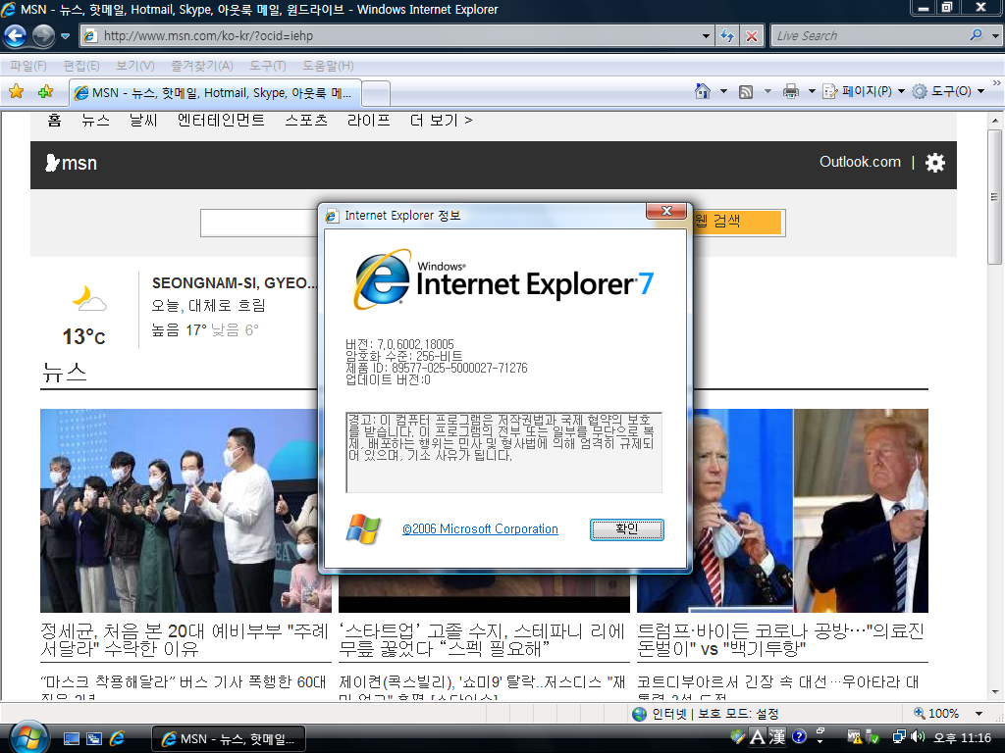Open the 스타트업 스테파니 리 headline
1005x753 pixels.
point(481,639)
